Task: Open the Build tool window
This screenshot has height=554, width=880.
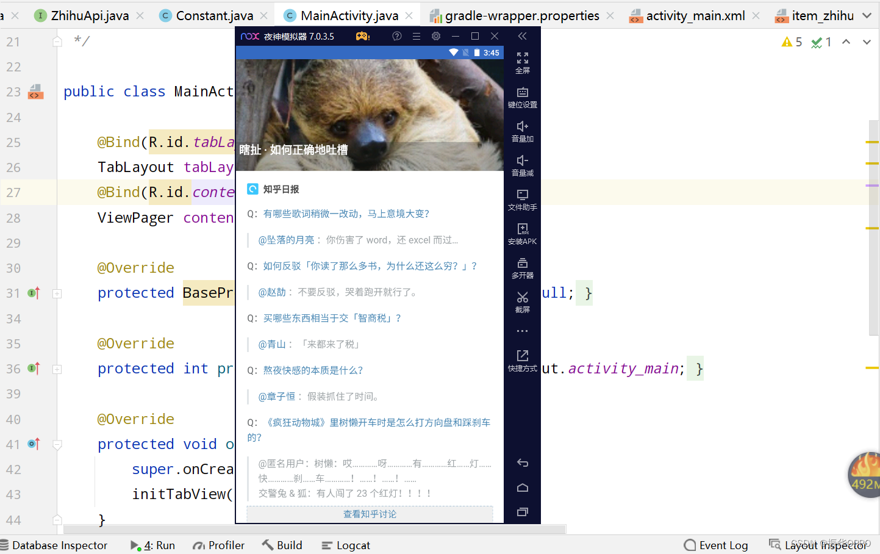Action: 282,545
